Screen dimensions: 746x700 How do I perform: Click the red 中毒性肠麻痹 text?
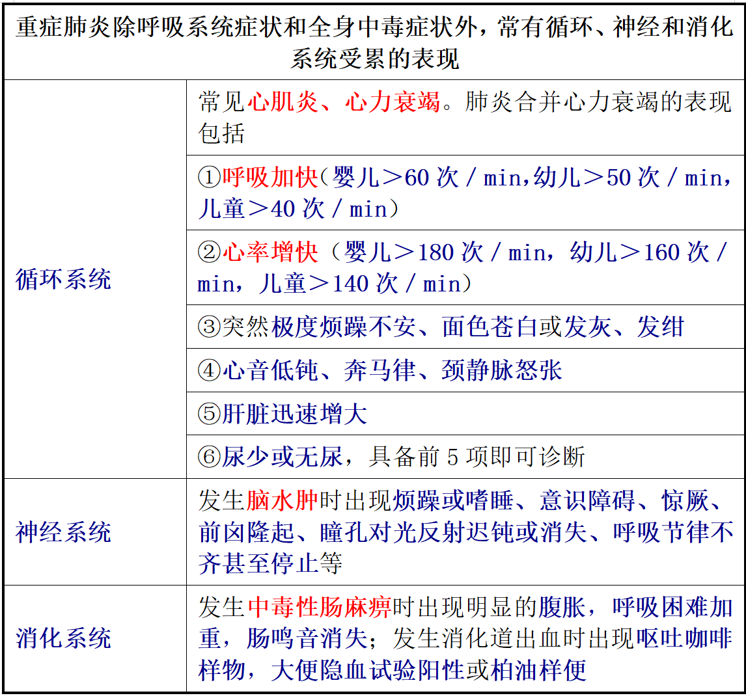(319, 607)
